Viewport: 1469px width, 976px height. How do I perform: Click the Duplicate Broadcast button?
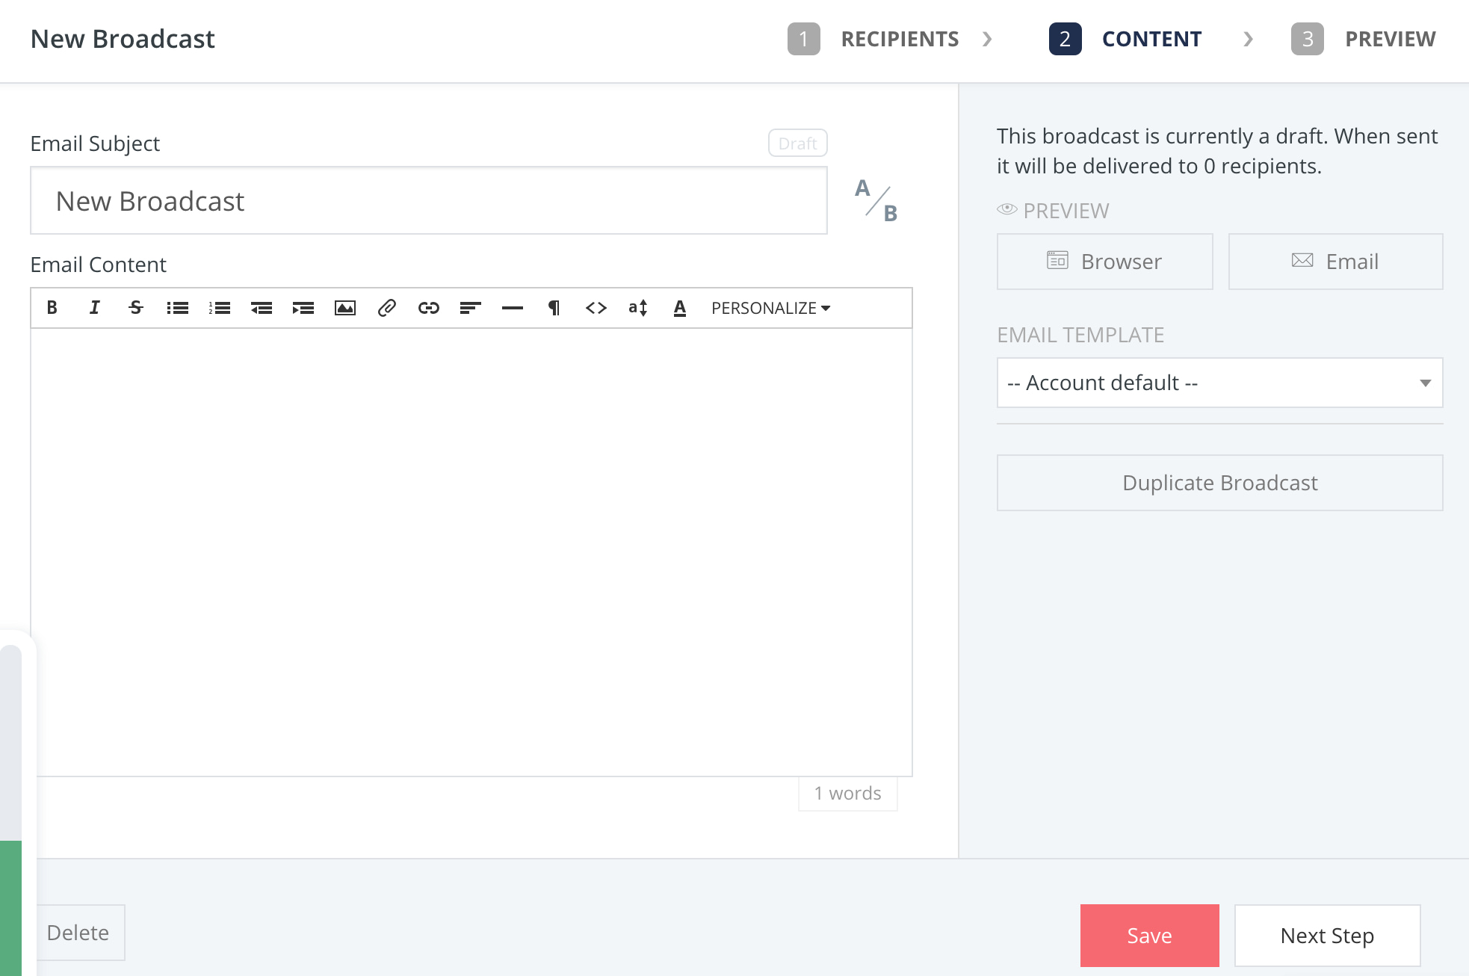tap(1219, 483)
